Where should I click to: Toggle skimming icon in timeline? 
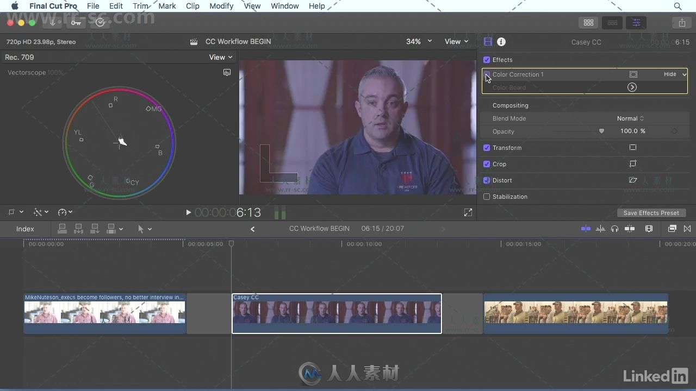pyautogui.click(x=586, y=229)
